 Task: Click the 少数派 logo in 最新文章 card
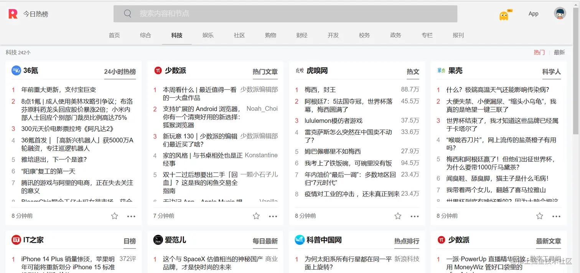(441, 240)
